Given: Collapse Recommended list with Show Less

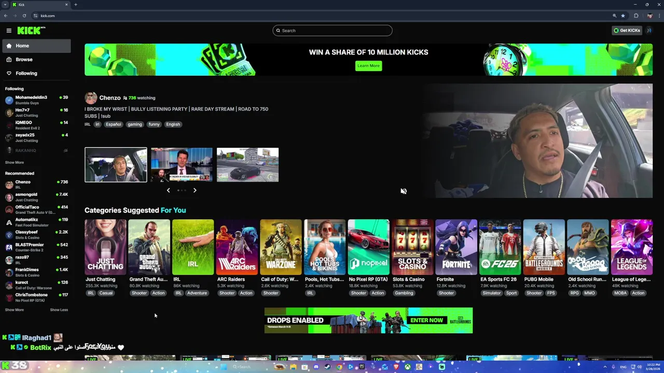Looking at the screenshot, I should pos(59,310).
